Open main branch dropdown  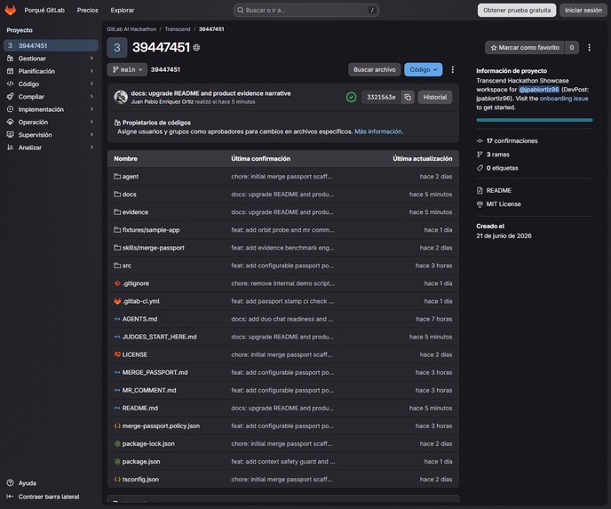[127, 69]
